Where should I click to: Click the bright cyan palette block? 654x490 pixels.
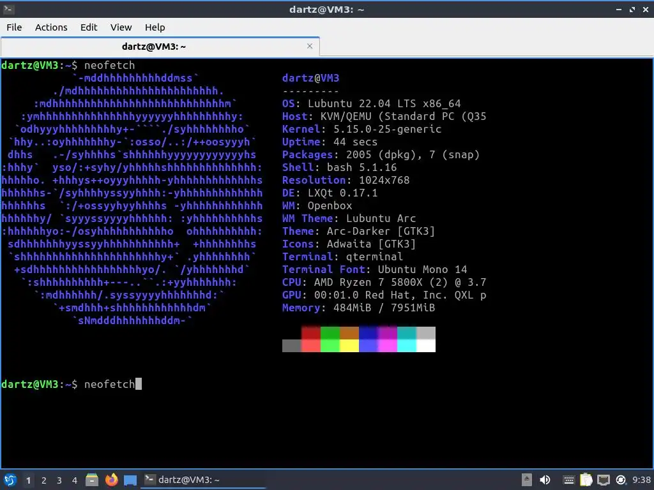[x=407, y=346]
